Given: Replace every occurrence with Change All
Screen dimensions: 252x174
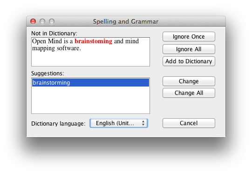Looking at the screenshot, I should pos(189,93).
